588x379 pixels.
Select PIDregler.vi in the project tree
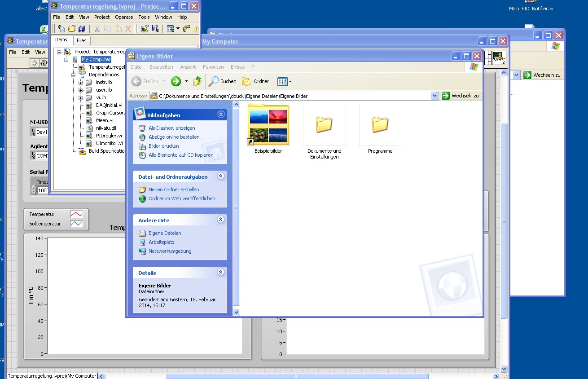pos(109,136)
